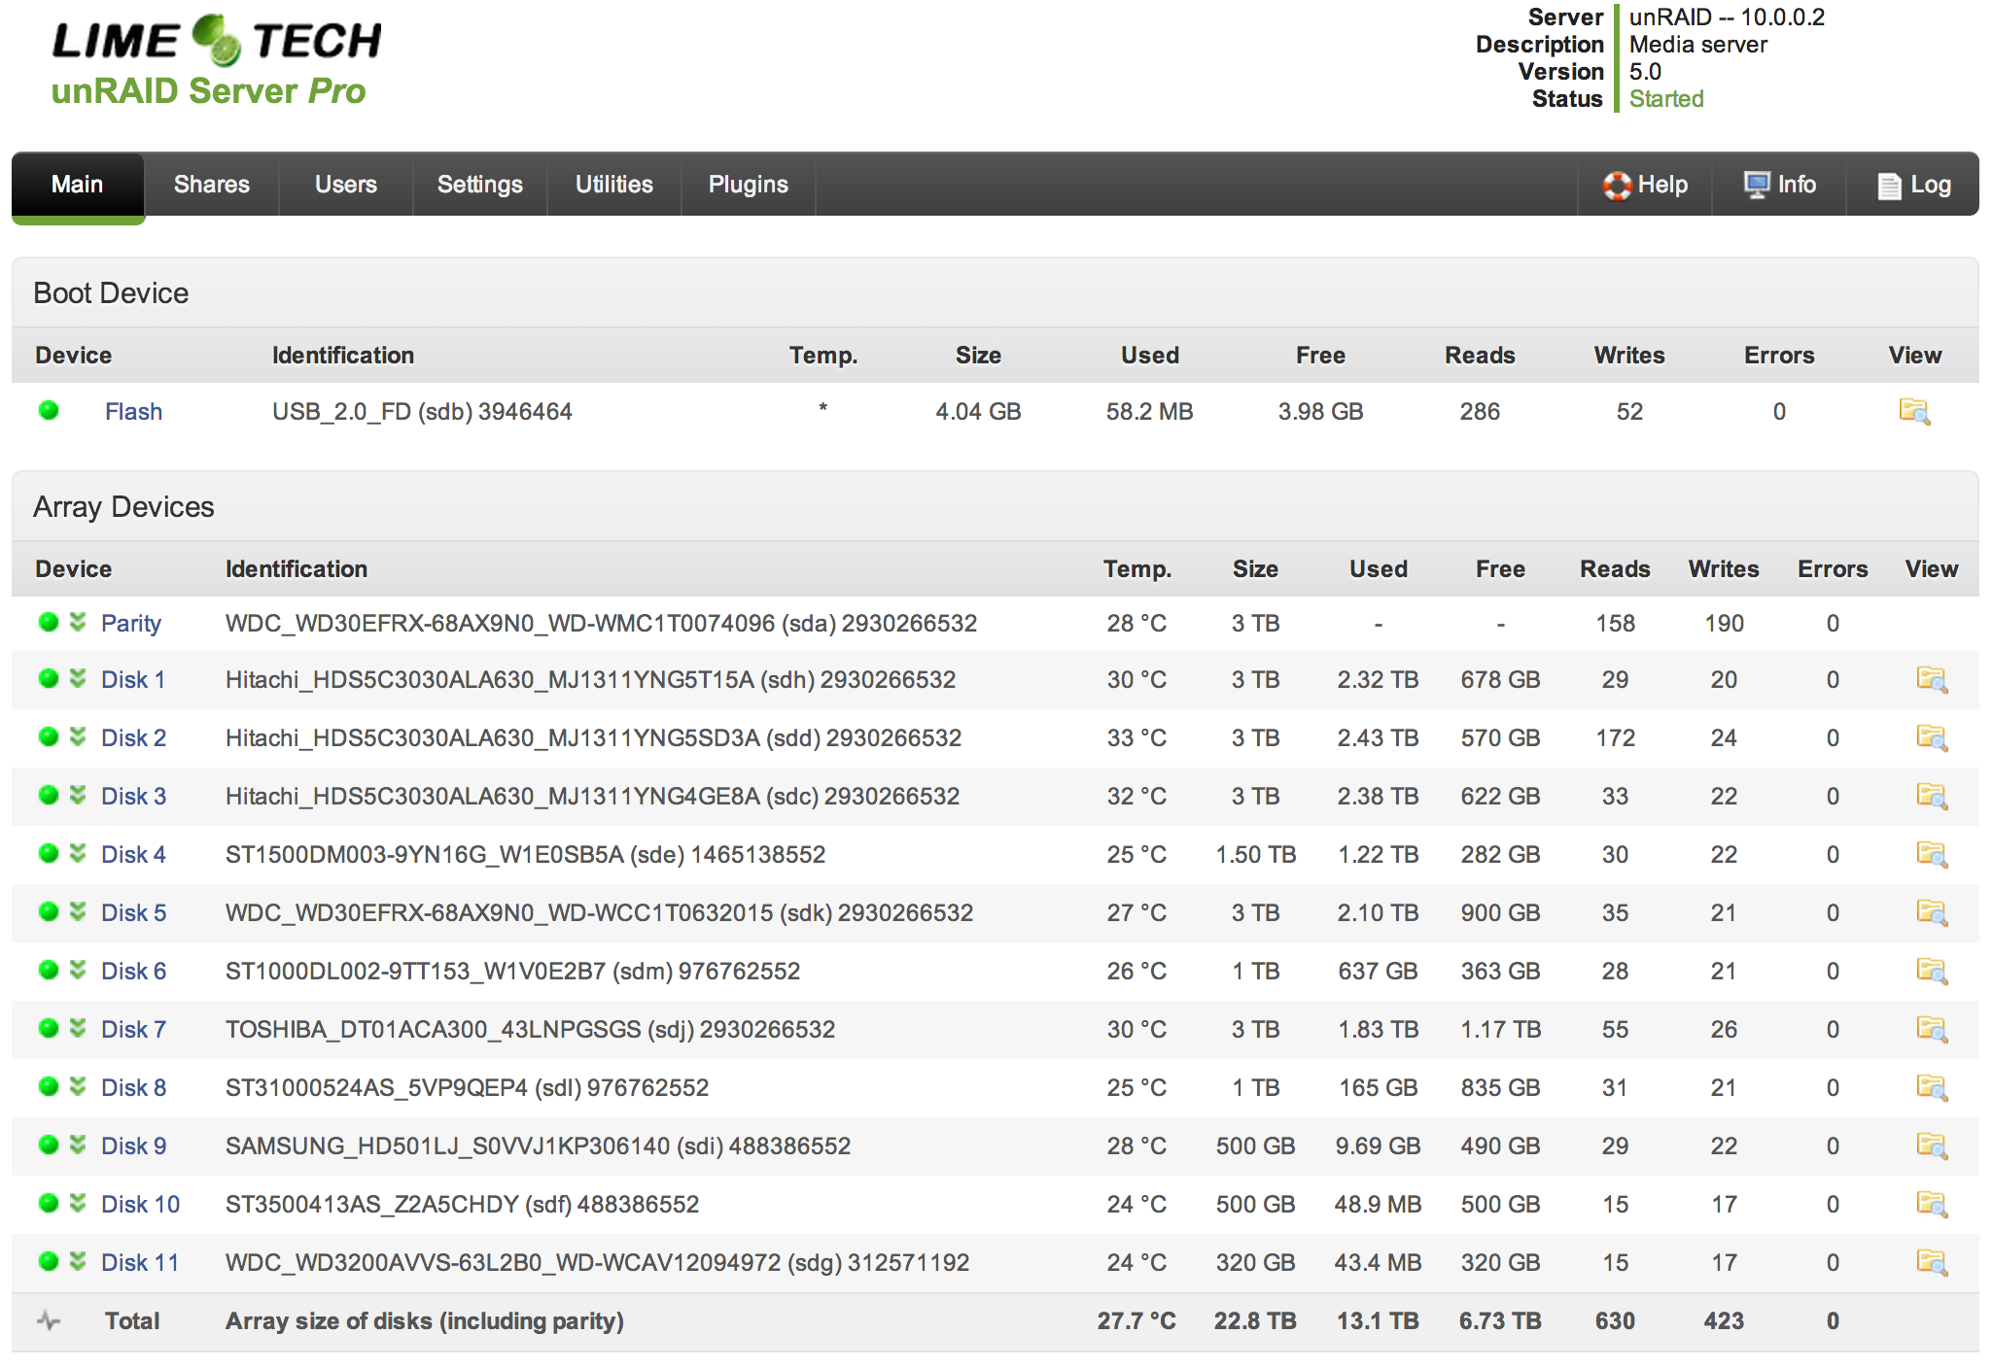Open the Flash device link
The width and height of the screenshot is (1993, 1368).
[x=133, y=411]
